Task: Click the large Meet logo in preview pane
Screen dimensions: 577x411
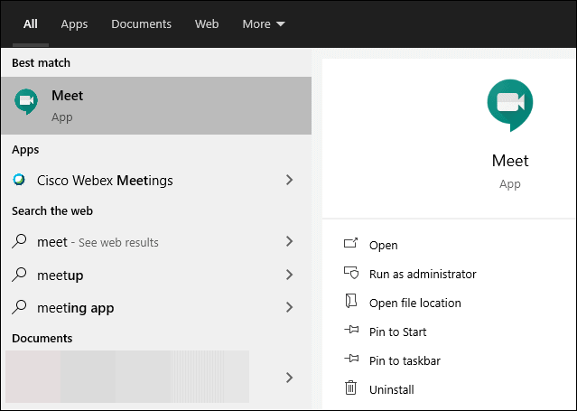Action: tap(509, 106)
